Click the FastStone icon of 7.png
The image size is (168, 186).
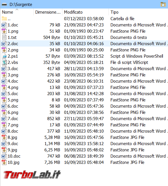[x=4, y=125]
